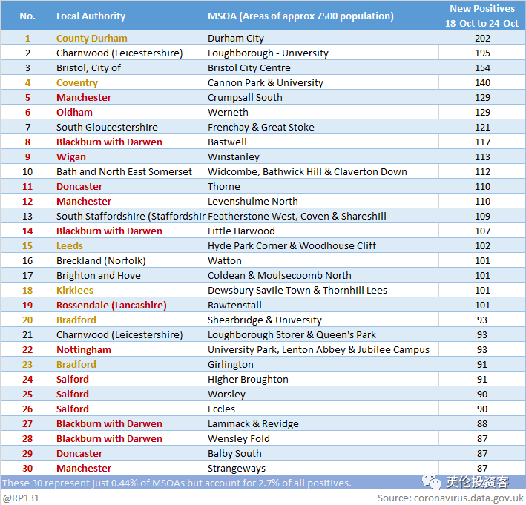Select the 'Werneth' cell
Viewport: 526px width, 505px height.
pyautogui.click(x=228, y=112)
